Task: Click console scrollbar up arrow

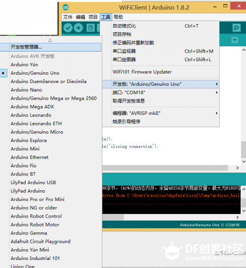Action: (244, 189)
